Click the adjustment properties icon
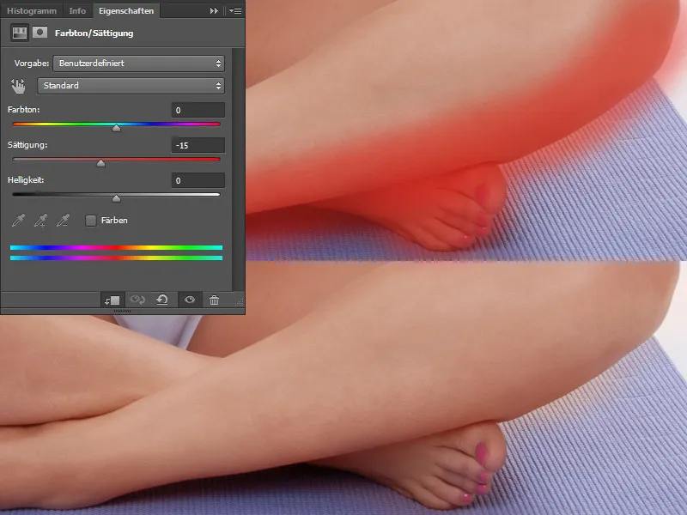 click(x=19, y=33)
